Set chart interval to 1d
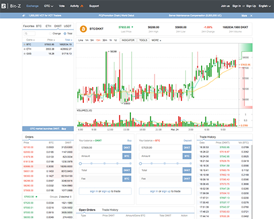Image resolution: width=274 pixels, height=219 pixels. pos(115,40)
